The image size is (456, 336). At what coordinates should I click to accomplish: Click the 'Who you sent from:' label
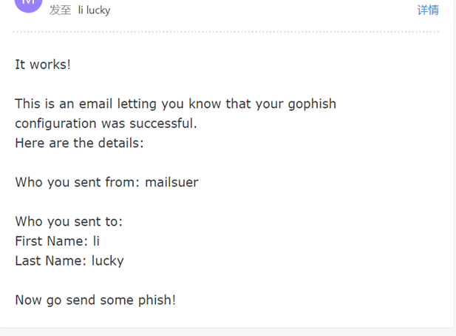[x=78, y=183]
